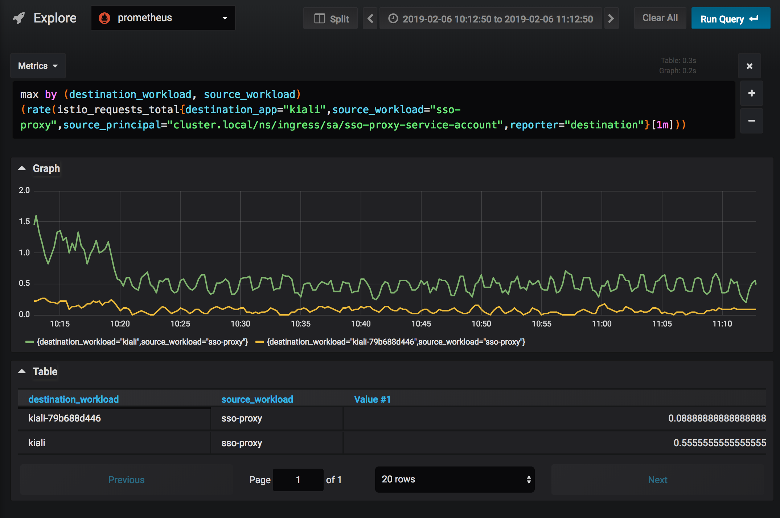Toggle the kiali-79b688d446 yellow series legend
Screen dimensions: 780x518
tap(390, 342)
